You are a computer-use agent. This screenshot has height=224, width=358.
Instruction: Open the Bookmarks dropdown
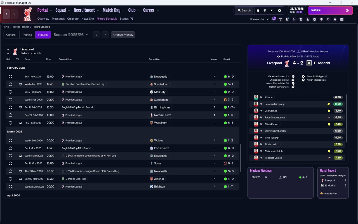pyautogui.click(x=259, y=19)
